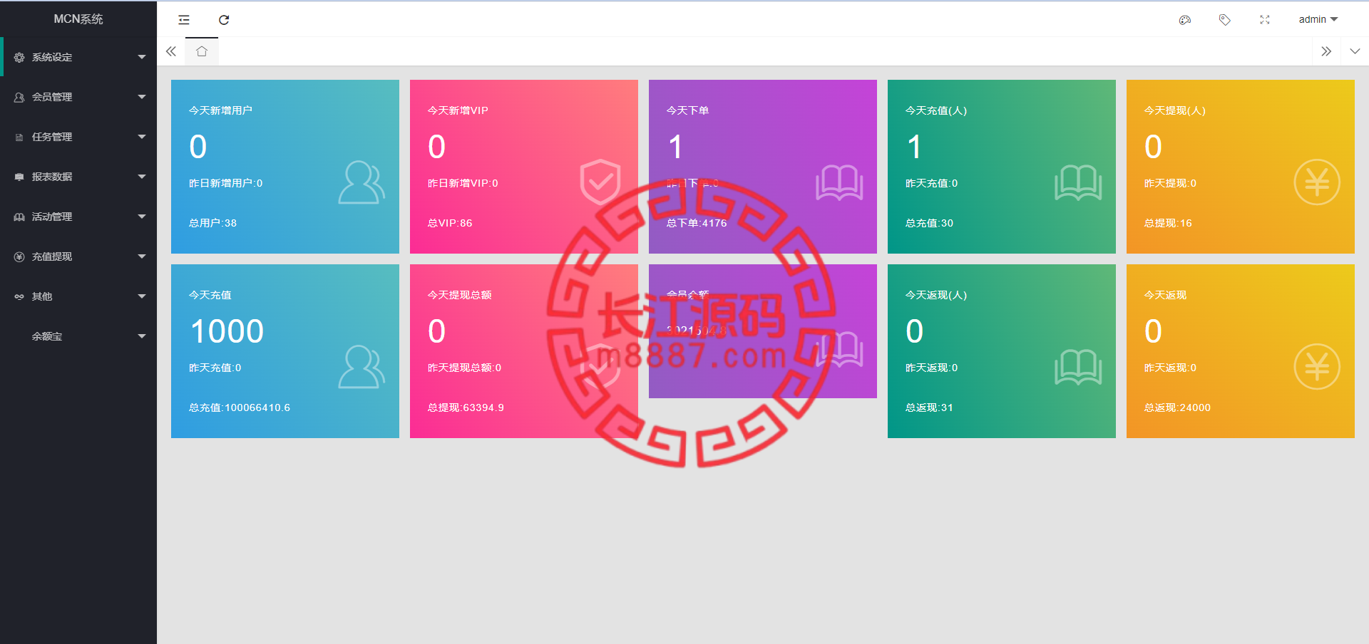1369x644 pixels.
Task: Open 充值提现 menu
Action: pos(78,256)
